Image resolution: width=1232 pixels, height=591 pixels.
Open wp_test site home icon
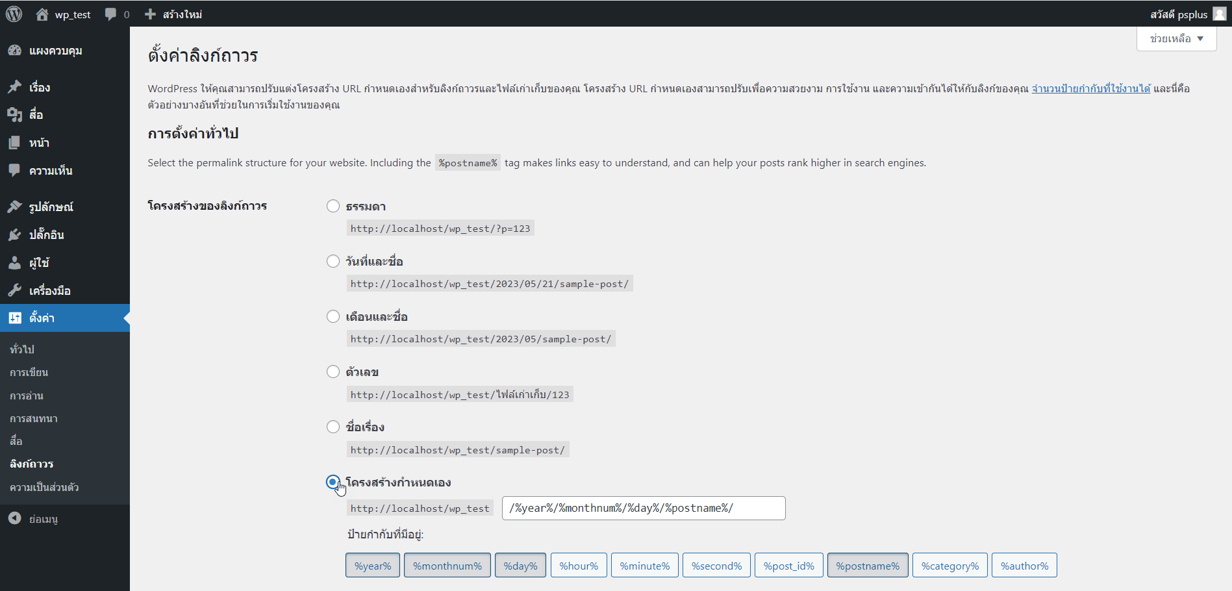click(x=42, y=14)
